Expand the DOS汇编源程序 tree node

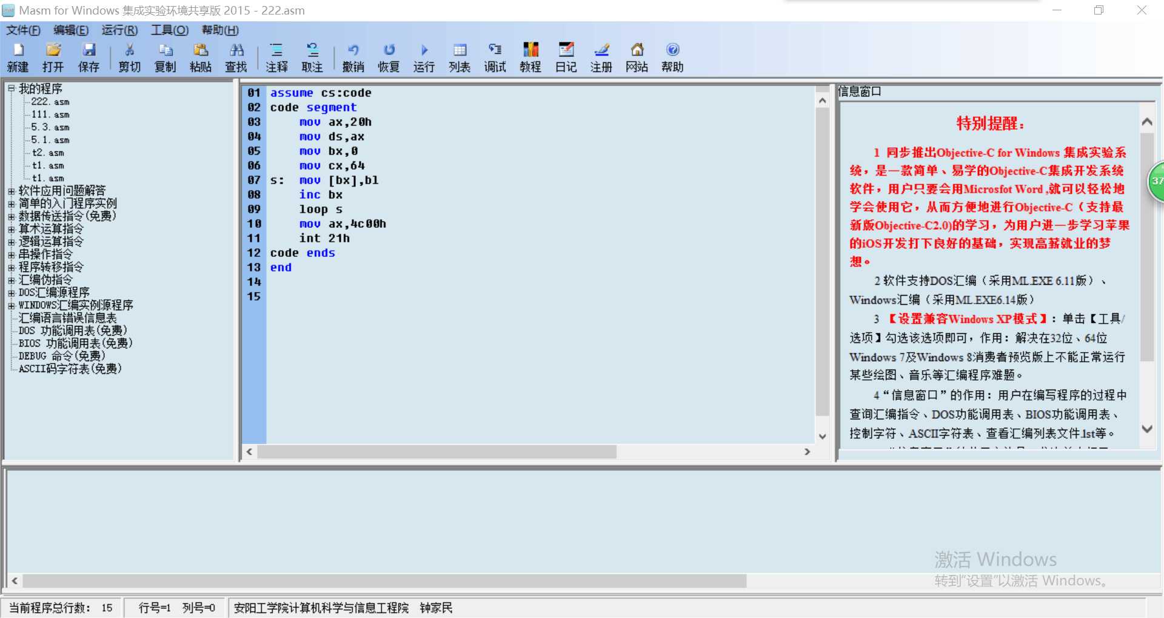pyautogui.click(x=11, y=293)
